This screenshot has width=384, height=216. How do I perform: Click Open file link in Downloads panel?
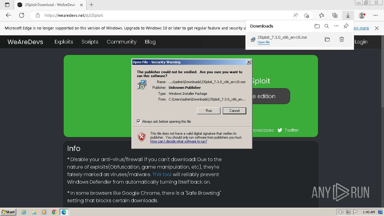pyautogui.click(x=263, y=42)
